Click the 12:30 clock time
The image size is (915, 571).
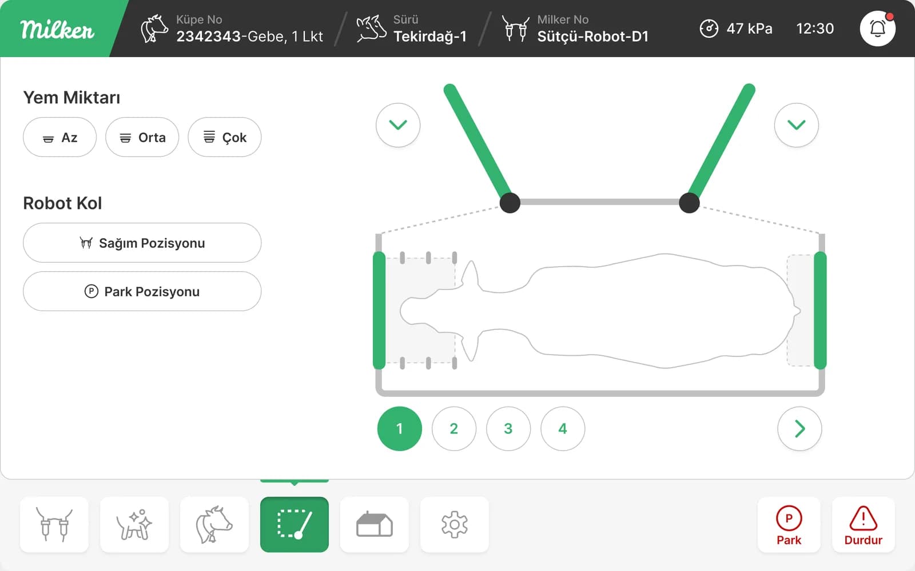pyautogui.click(x=815, y=29)
